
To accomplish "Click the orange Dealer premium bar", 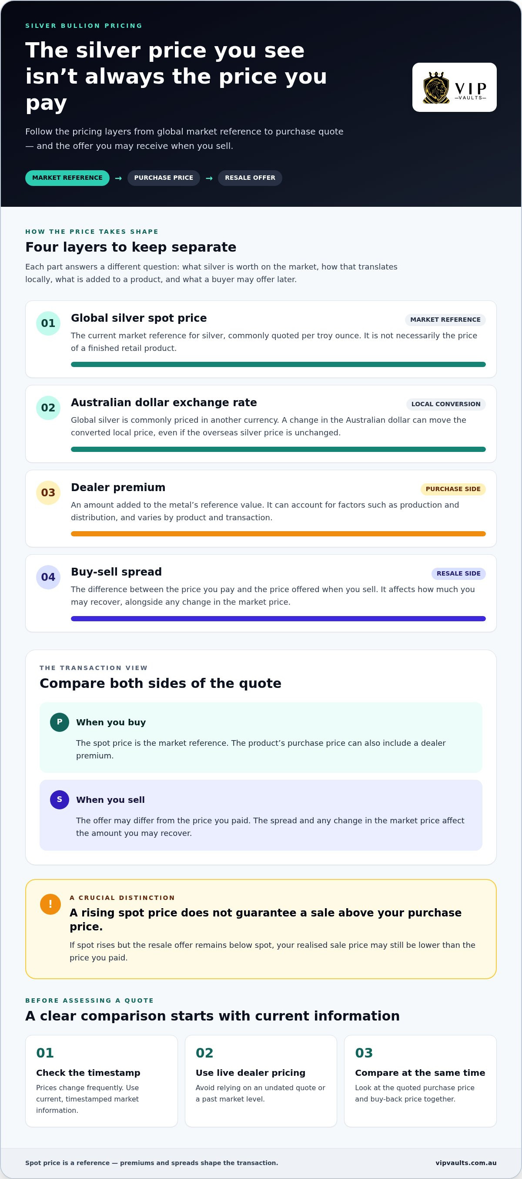I will pos(278,534).
